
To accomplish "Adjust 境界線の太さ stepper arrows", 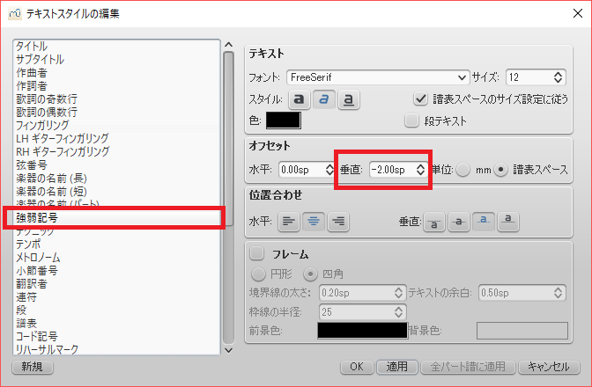I will [x=398, y=293].
